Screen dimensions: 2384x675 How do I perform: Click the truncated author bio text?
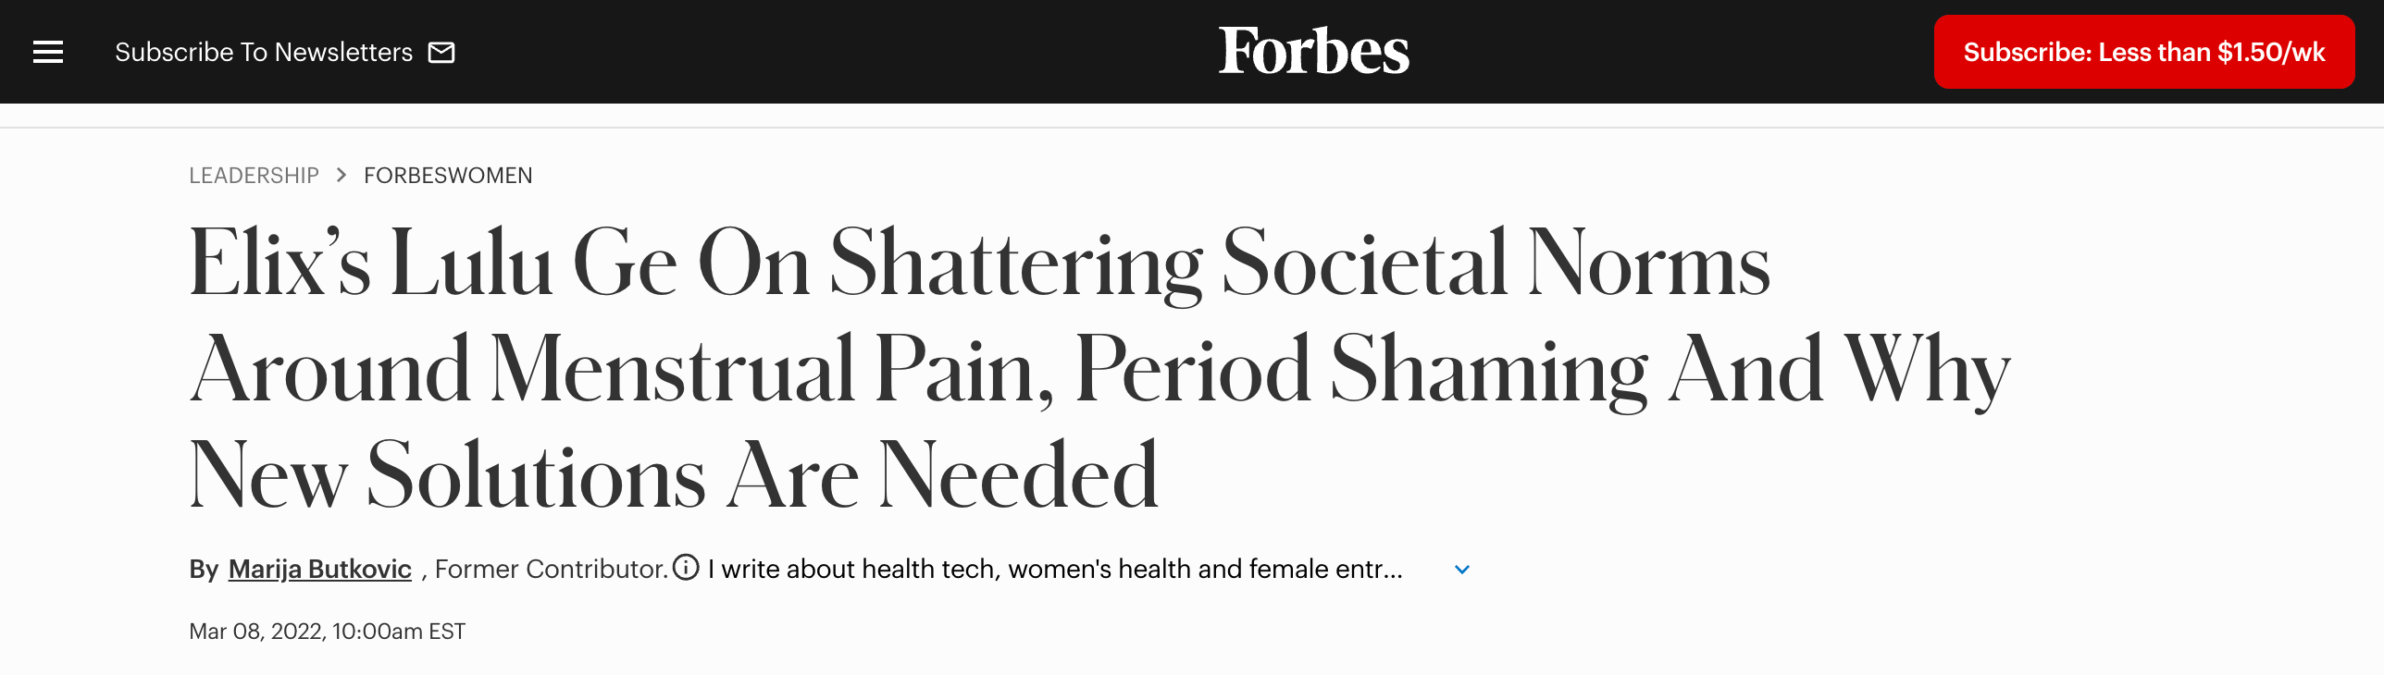click(1055, 569)
